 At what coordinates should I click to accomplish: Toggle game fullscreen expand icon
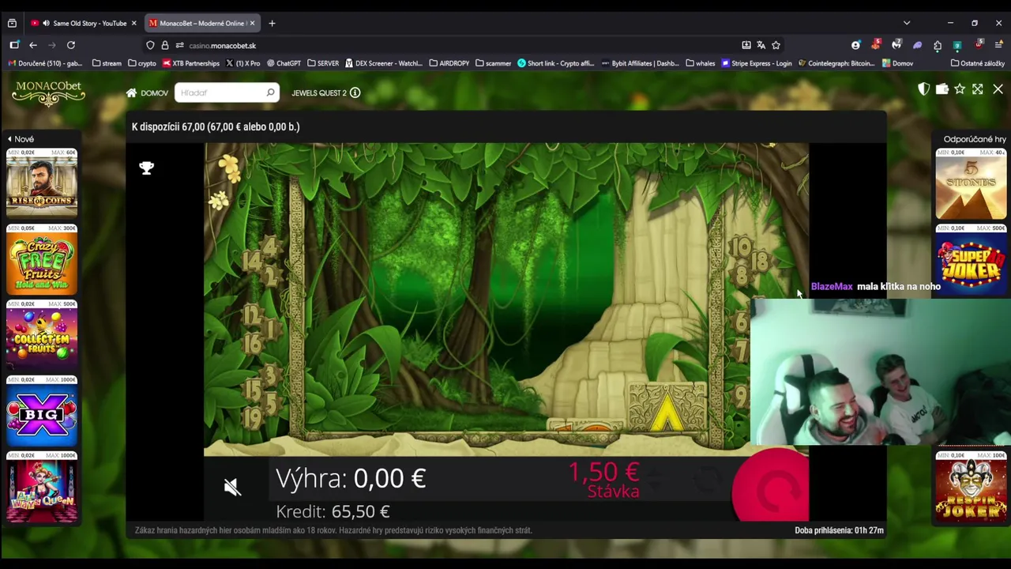click(978, 89)
